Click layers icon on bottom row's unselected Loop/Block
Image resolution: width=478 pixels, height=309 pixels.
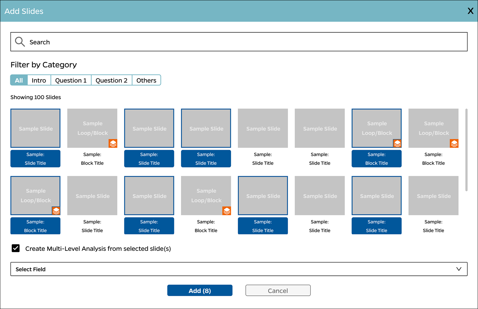point(227,211)
